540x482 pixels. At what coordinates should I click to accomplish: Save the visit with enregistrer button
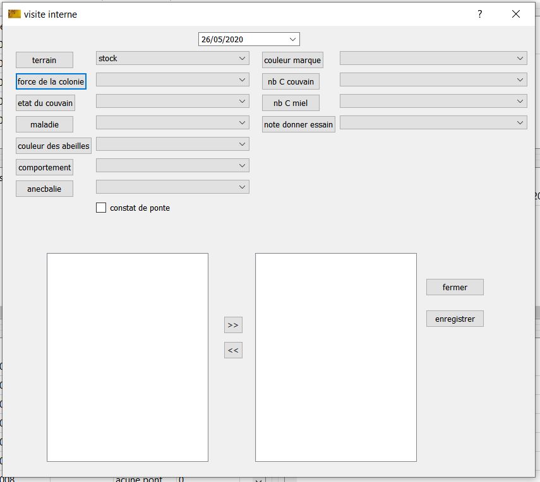coord(455,319)
